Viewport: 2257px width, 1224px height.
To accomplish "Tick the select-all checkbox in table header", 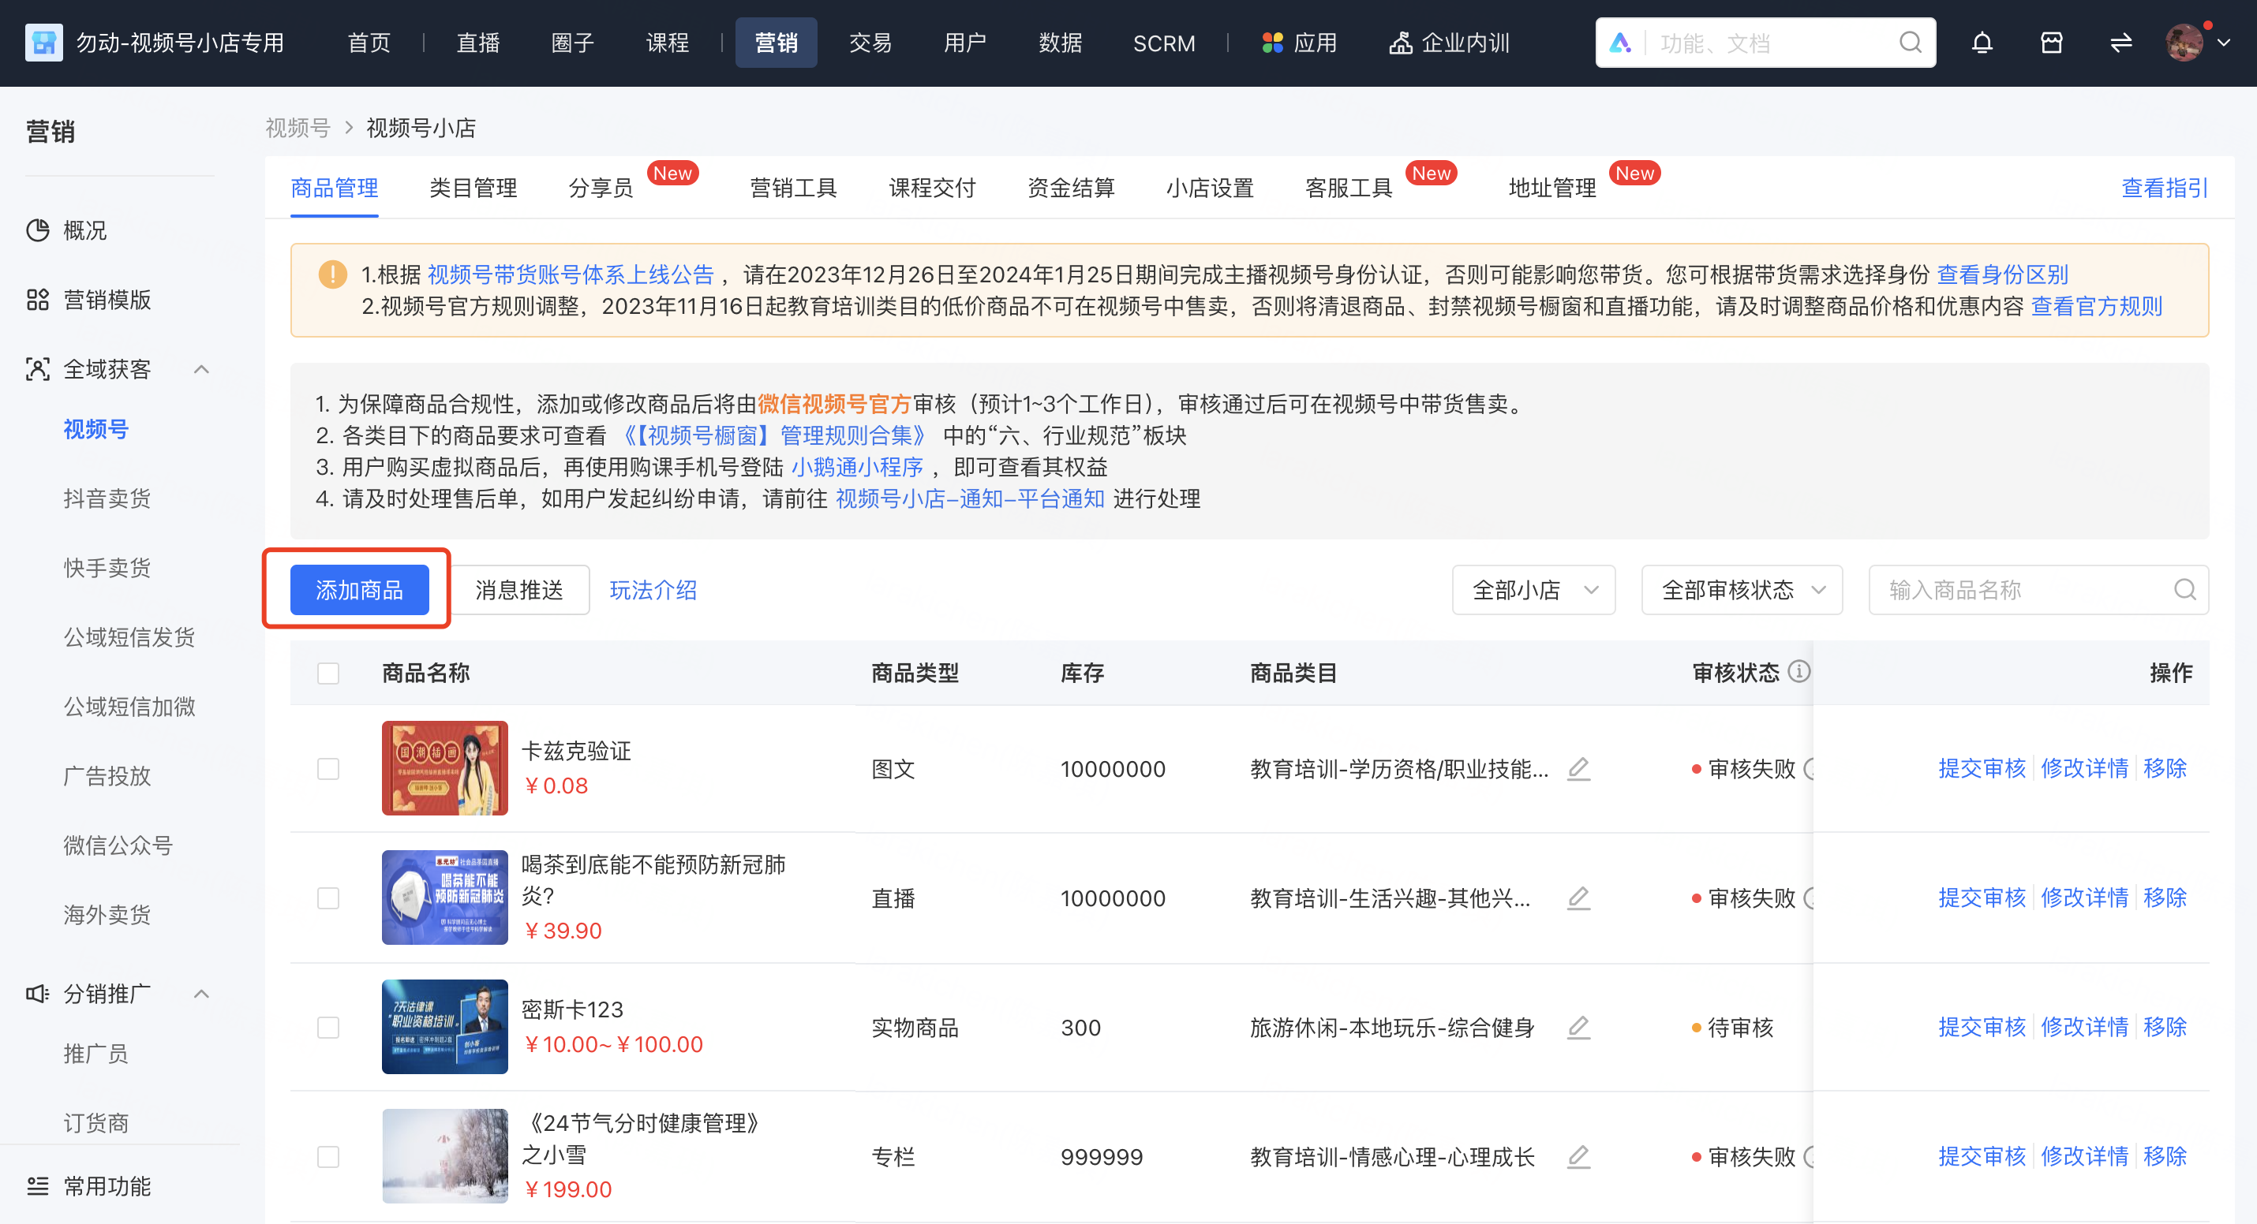I will pyautogui.click(x=328, y=673).
